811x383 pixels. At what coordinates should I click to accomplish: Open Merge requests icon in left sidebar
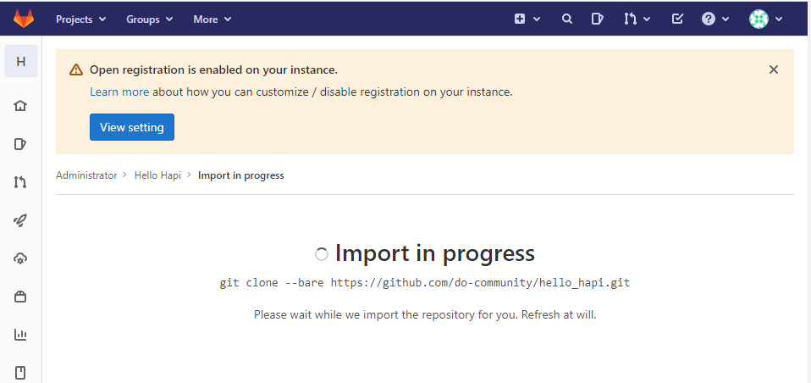(x=20, y=182)
